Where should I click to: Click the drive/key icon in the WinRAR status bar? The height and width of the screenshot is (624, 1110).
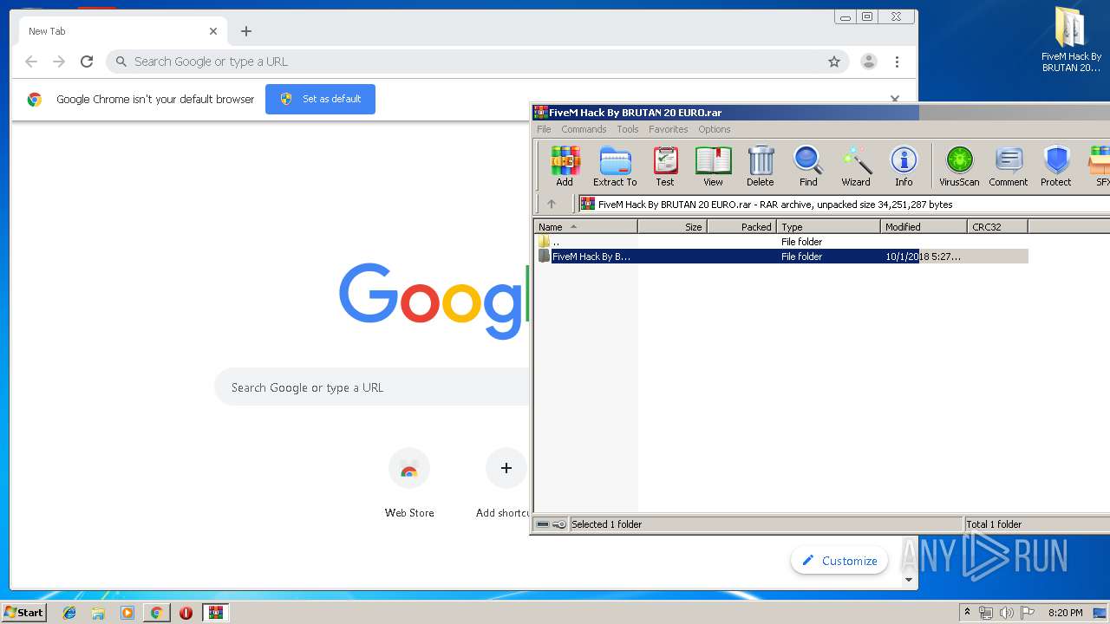[552, 524]
